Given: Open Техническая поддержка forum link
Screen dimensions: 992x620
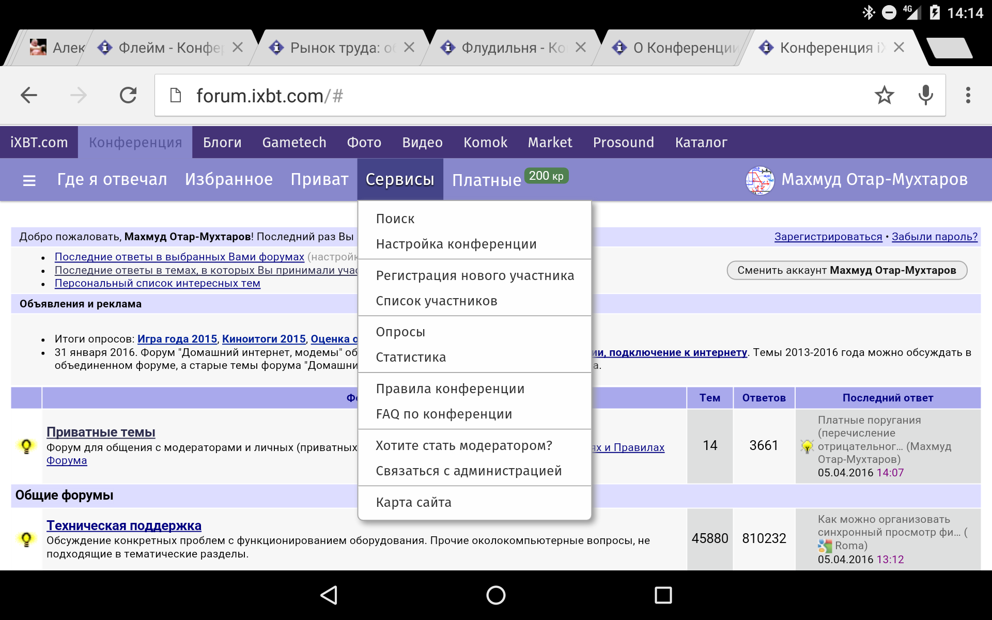Looking at the screenshot, I should click(x=124, y=525).
